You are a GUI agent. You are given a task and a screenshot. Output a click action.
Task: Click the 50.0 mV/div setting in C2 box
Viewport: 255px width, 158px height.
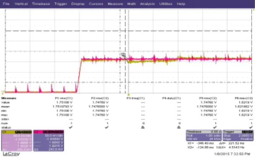click(54, 135)
